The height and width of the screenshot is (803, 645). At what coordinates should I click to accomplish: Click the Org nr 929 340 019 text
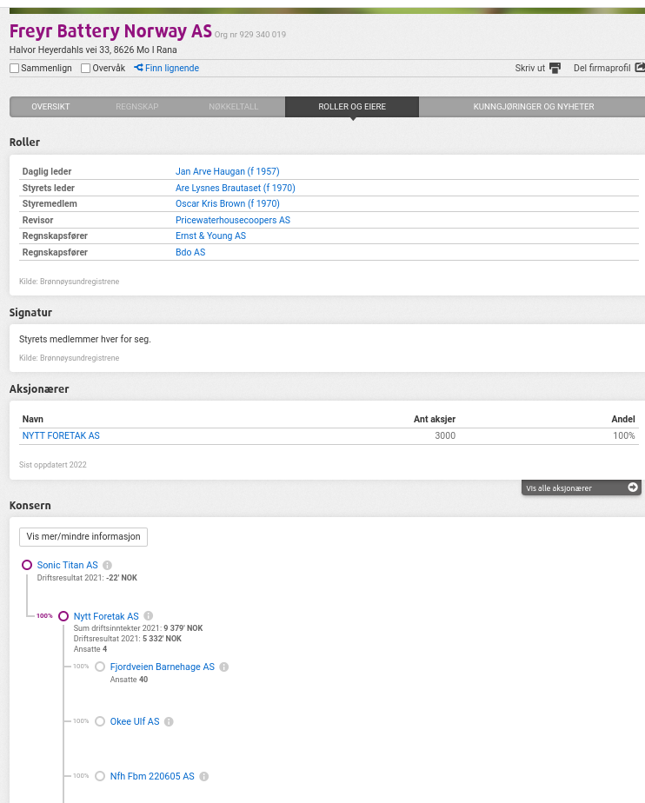[250, 34]
